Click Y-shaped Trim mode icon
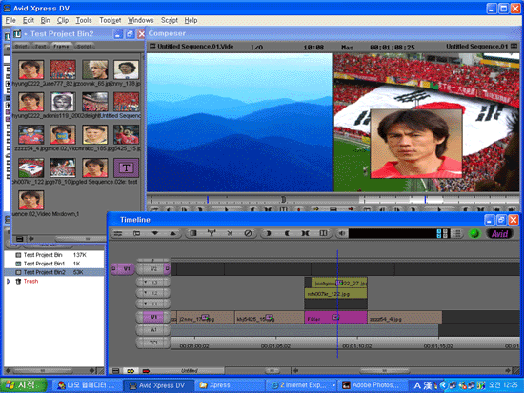The height and width of the screenshot is (393, 524). pos(212,233)
